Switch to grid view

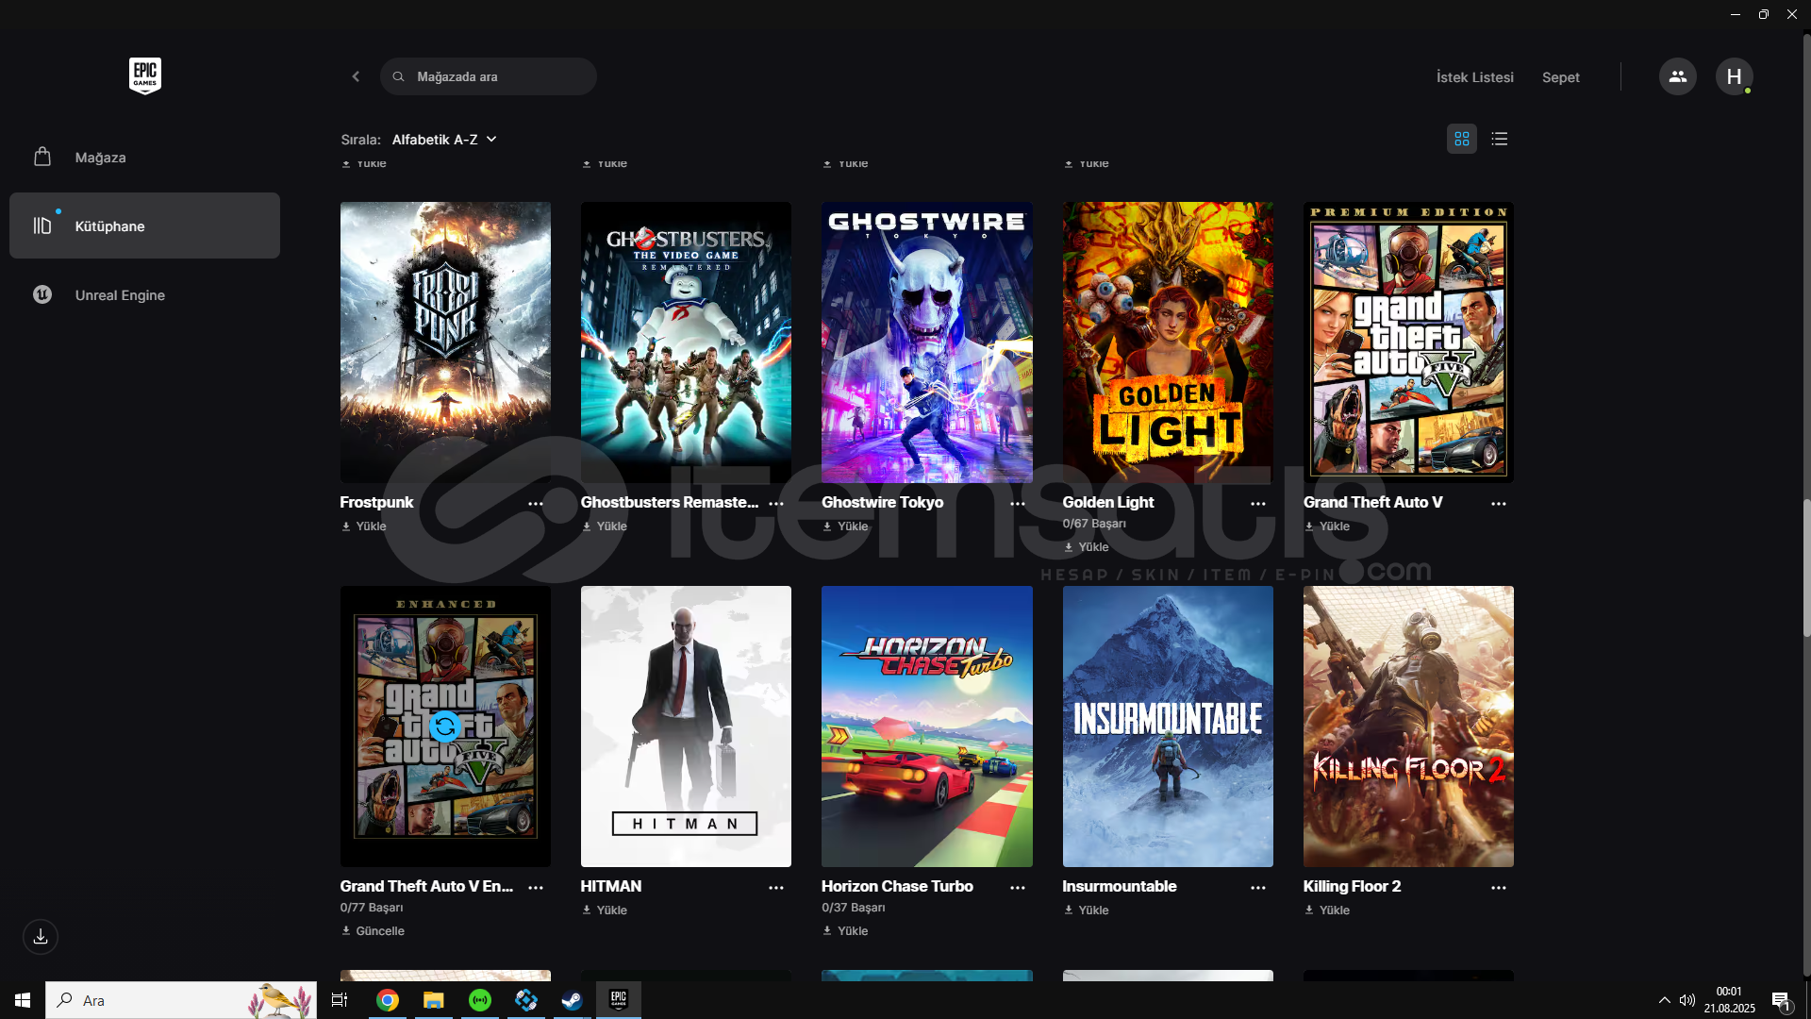[x=1462, y=139]
